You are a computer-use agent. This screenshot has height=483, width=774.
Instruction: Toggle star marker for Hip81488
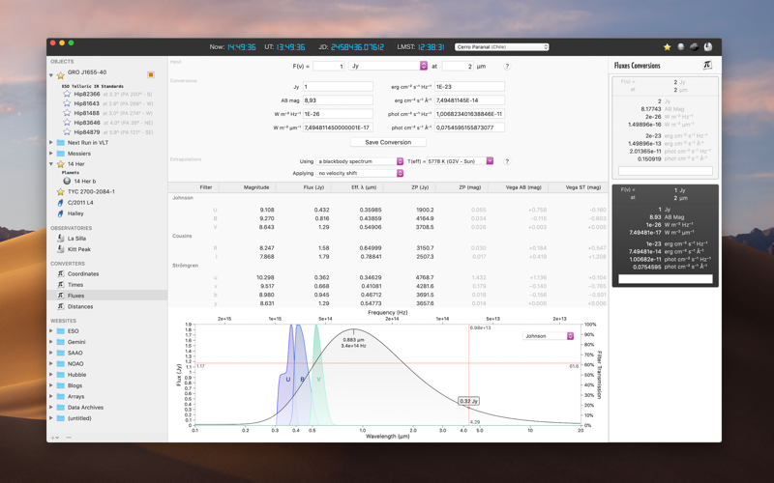click(x=67, y=113)
